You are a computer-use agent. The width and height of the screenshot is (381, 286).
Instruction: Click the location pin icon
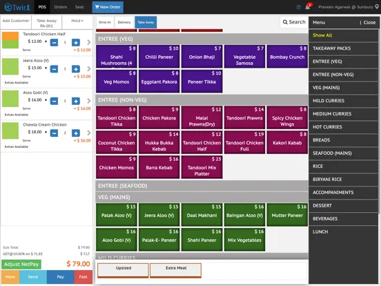[377, 7]
